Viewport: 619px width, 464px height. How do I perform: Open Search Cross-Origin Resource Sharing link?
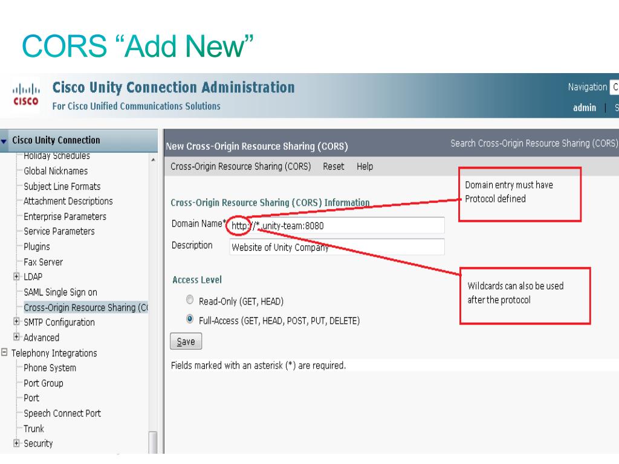tap(534, 143)
